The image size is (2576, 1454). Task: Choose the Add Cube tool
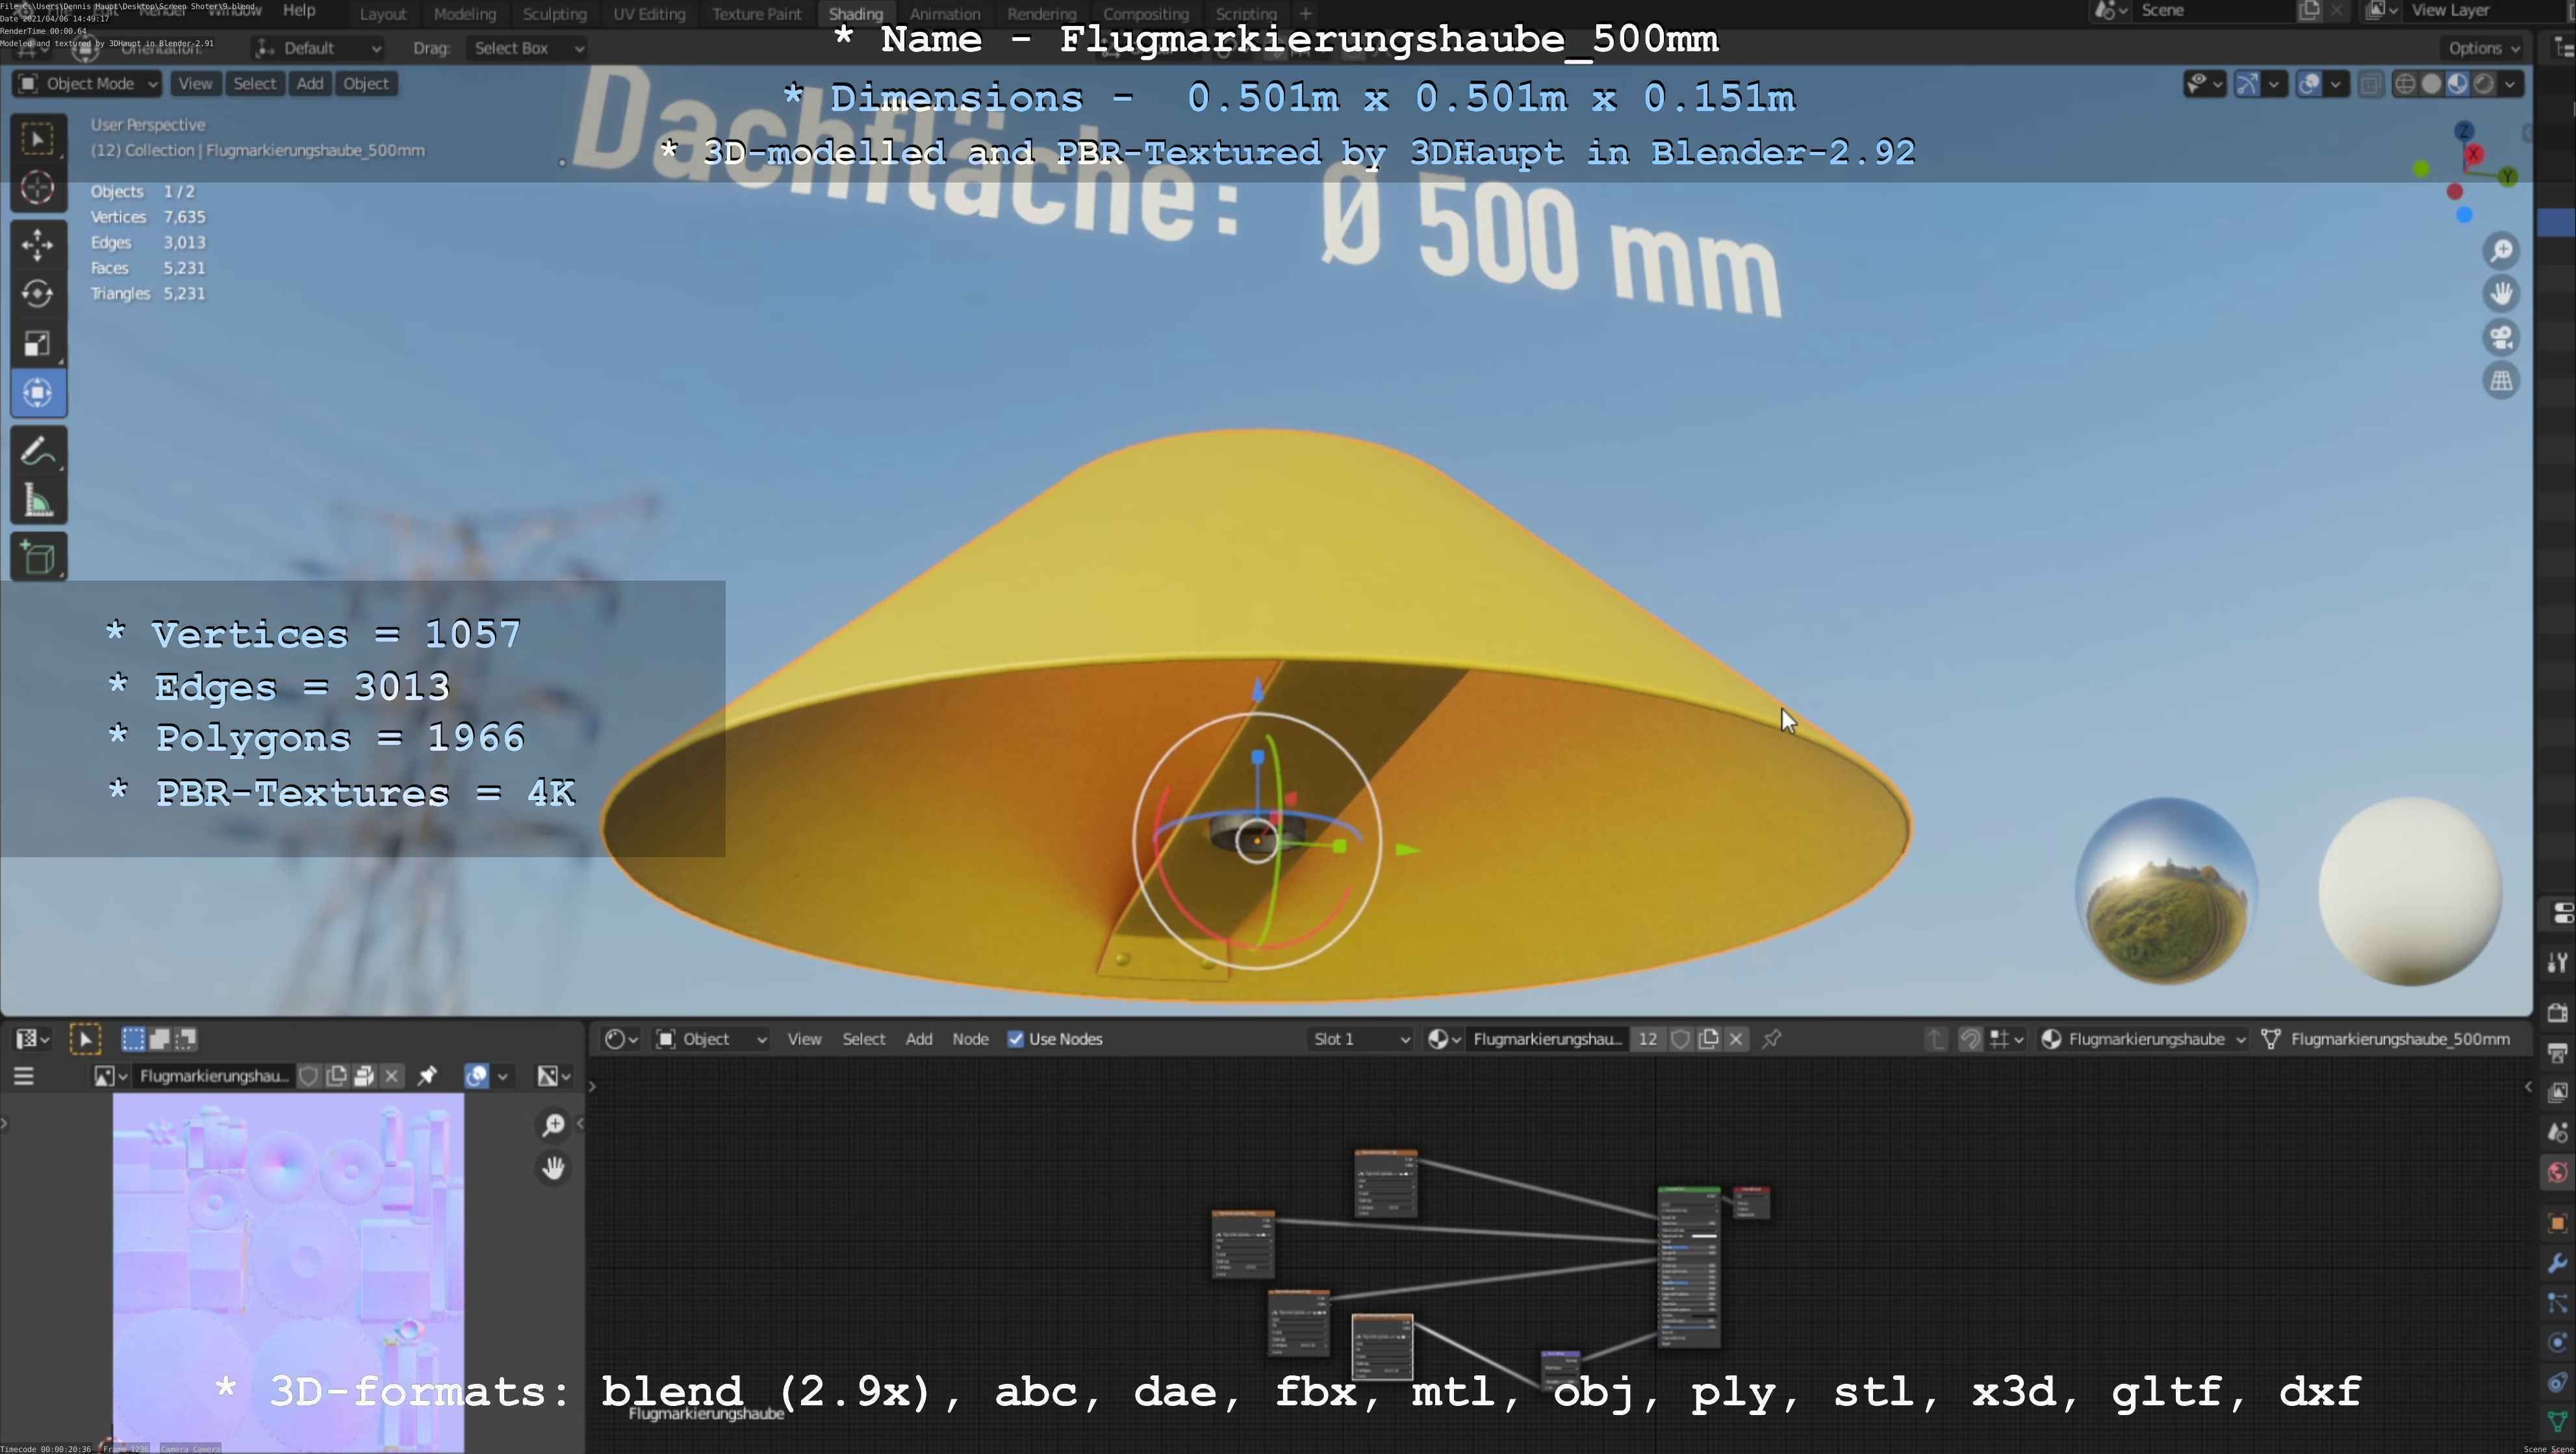point(38,558)
